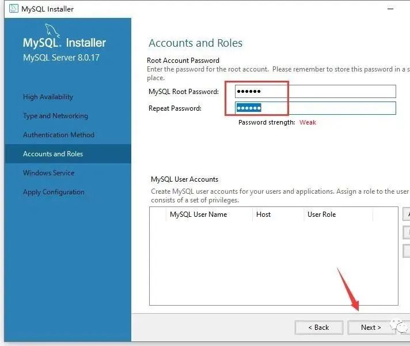Click the Next button

[x=371, y=328]
